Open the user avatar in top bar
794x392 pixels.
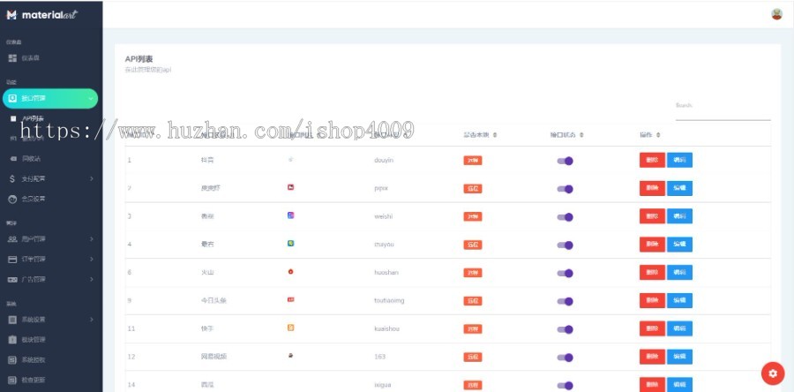point(776,14)
